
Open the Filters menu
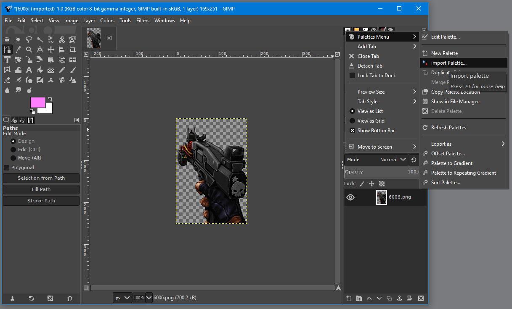pyautogui.click(x=143, y=21)
